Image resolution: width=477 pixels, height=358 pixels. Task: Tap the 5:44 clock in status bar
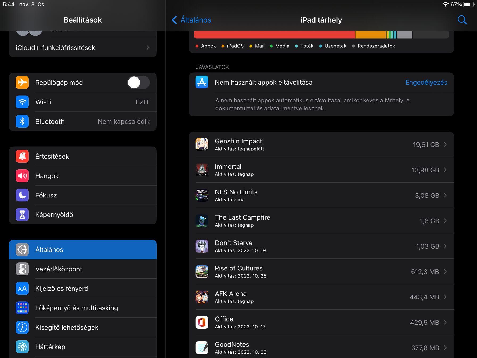(9, 5)
